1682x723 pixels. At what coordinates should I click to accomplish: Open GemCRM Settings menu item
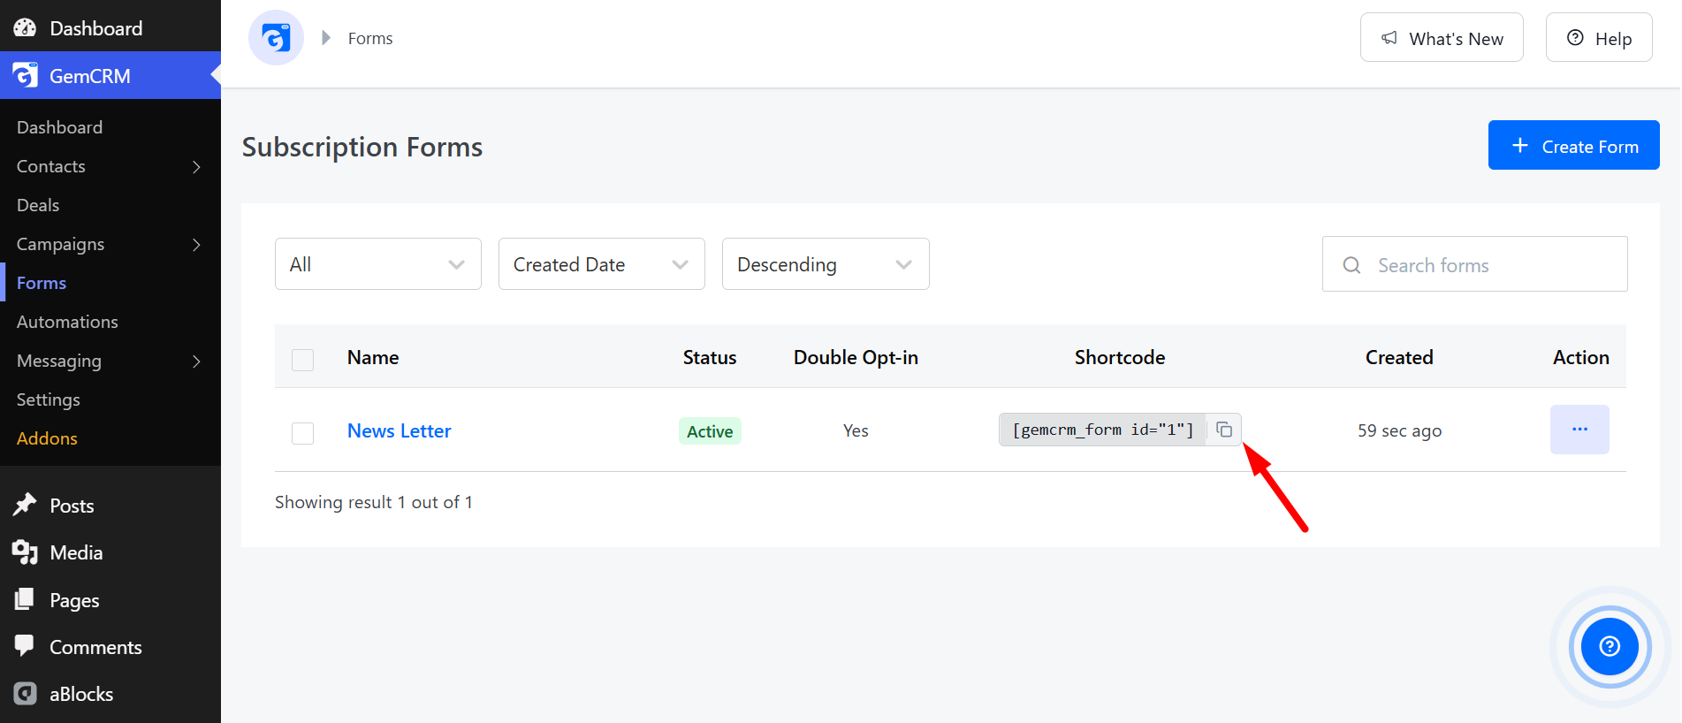click(49, 400)
